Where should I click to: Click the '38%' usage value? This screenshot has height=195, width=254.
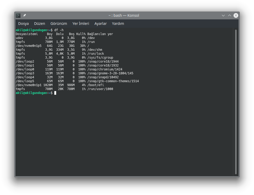pyautogui.click(x=83, y=46)
